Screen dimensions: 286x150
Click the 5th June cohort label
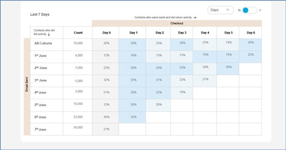coord(40,105)
